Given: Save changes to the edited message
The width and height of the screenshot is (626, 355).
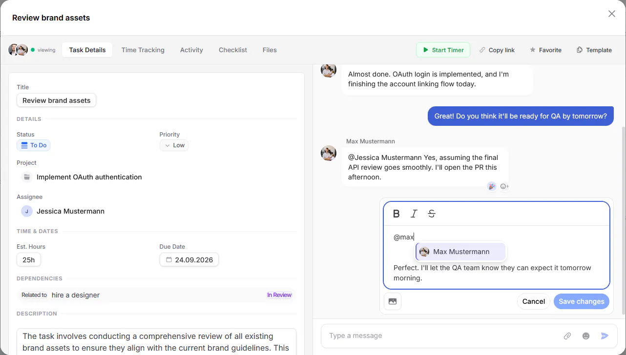Looking at the screenshot, I should coord(582,301).
